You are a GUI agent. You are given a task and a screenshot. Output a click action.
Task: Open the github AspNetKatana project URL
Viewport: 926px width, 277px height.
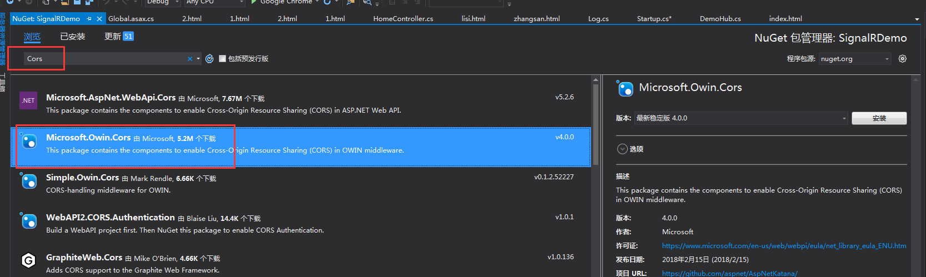(x=730, y=273)
